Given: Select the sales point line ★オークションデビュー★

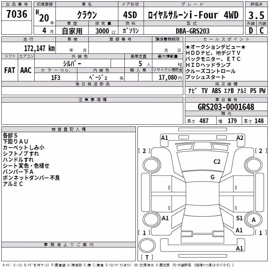Looking at the screenshot, I should click(x=216, y=47).
